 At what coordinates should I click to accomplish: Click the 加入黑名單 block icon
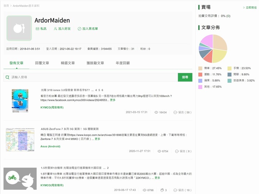79,29
